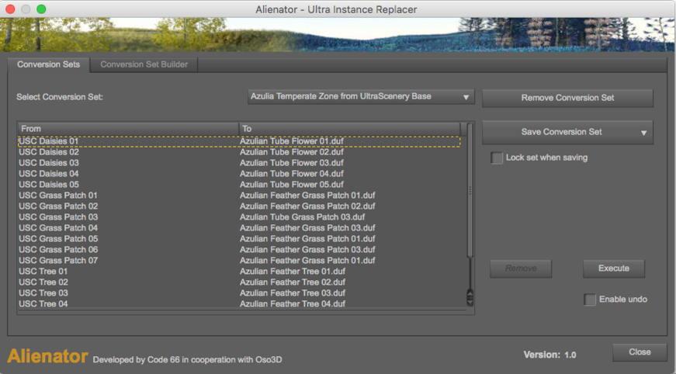The width and height of the screenshot is (676, 374).
Task: Click the Close button
Action: click(x=640, y=352)
